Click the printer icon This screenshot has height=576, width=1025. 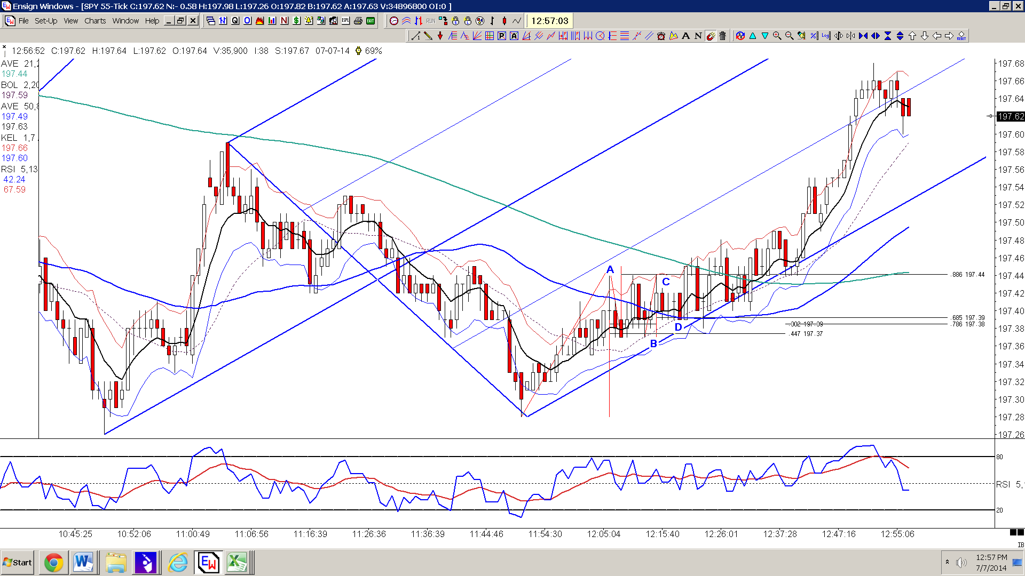pyautogui.click(x=358, y=21)
